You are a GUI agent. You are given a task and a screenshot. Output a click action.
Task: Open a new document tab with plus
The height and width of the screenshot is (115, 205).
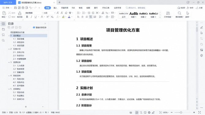(59, 2)
